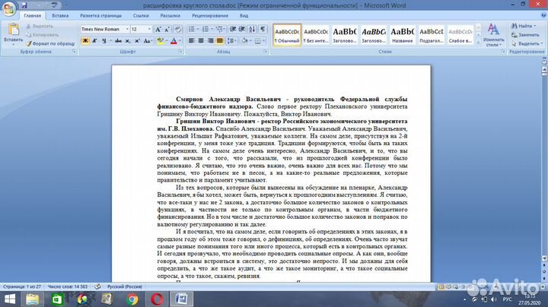Select the Обычный style thumbnail

tap(288, 34)
